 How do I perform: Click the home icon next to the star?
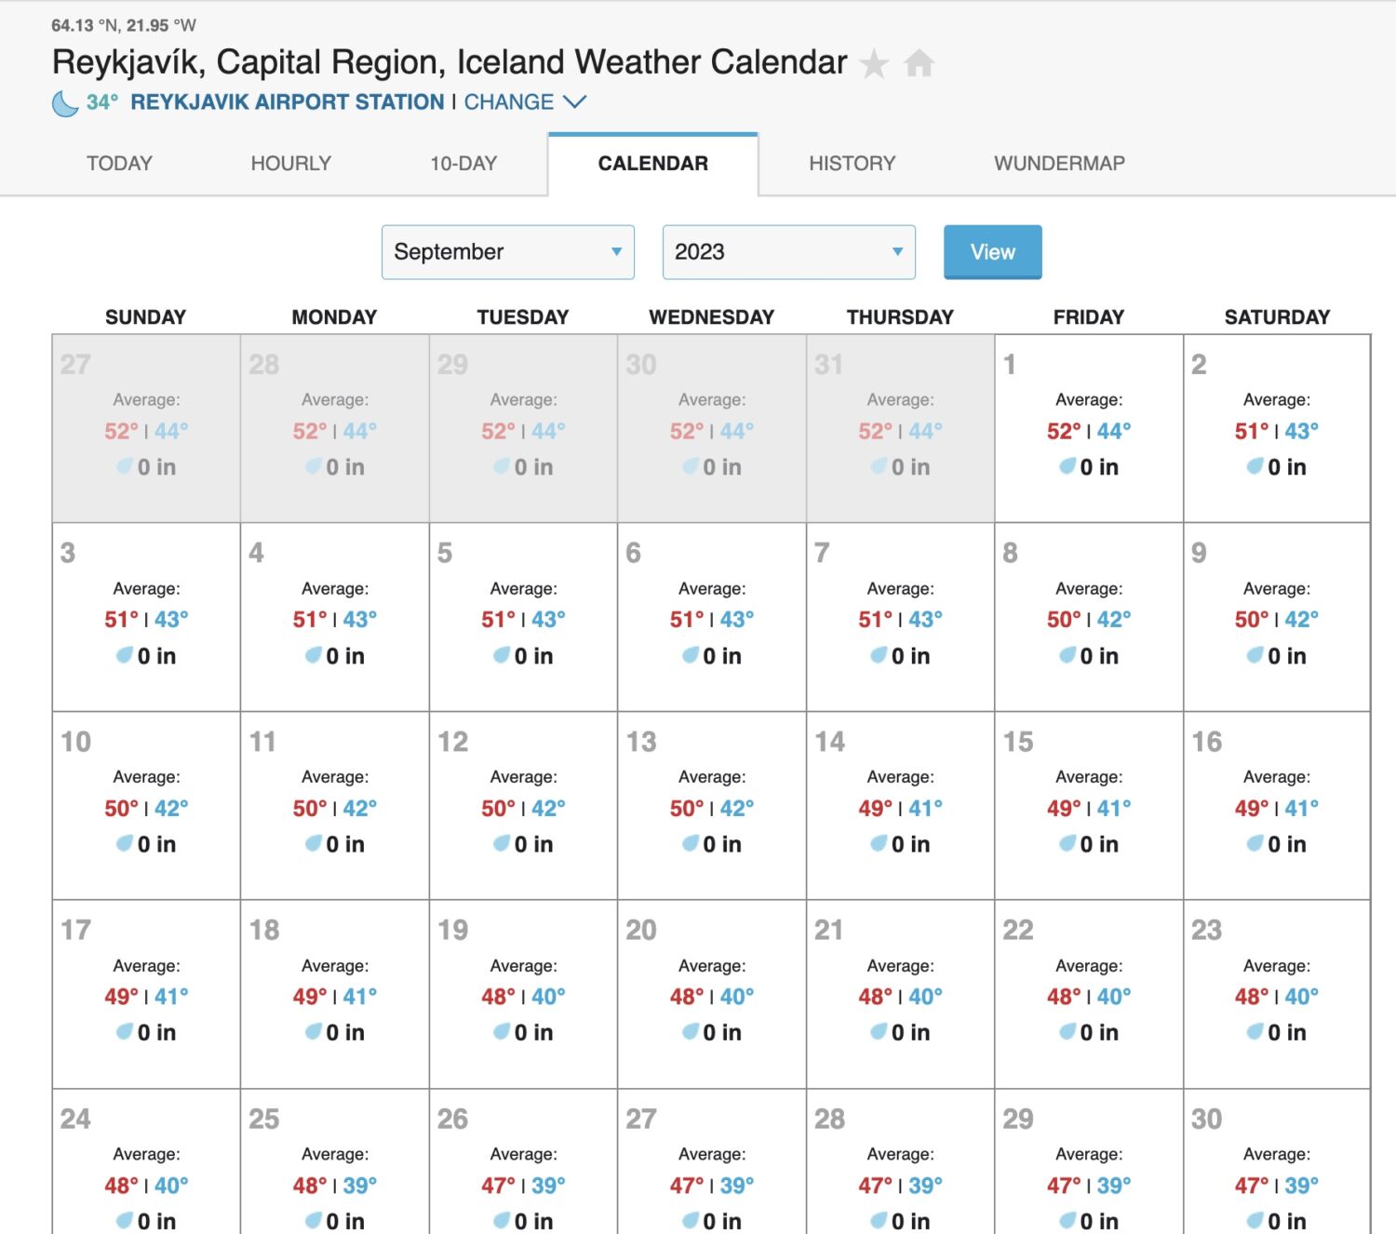click(918, 63)
